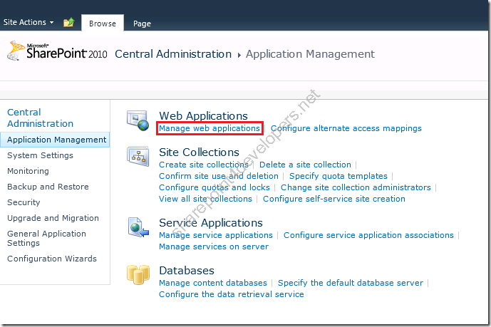Open Confirm site use and deletion
Viewport: 491px width, 327px height.
[x=219, y=176]
